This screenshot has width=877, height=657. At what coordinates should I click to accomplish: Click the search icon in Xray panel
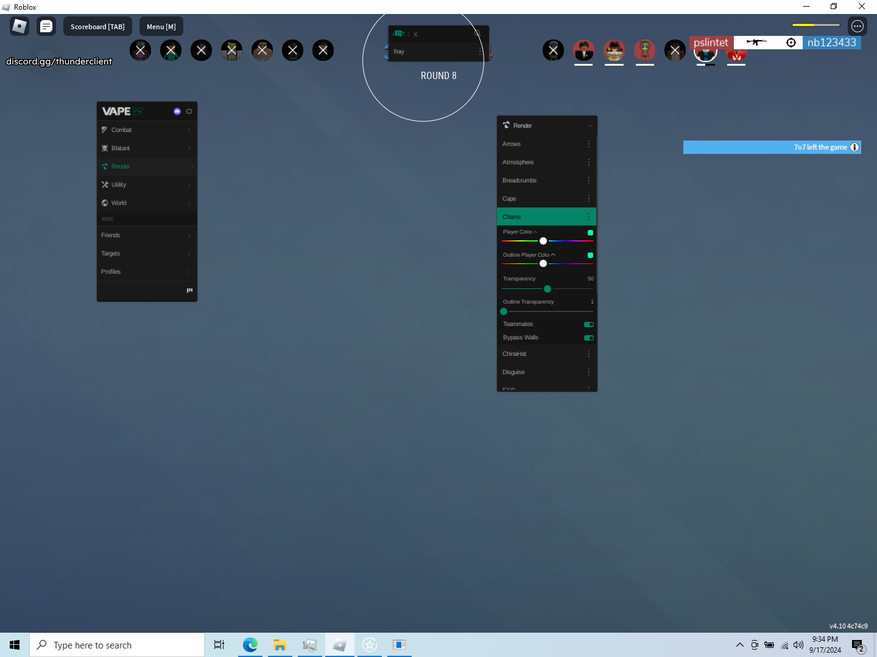[477, 33]
